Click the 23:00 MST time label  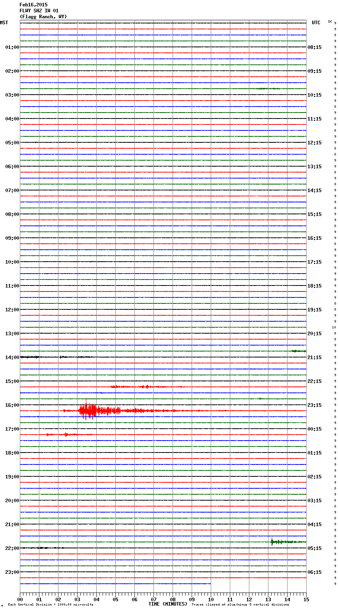12,572
